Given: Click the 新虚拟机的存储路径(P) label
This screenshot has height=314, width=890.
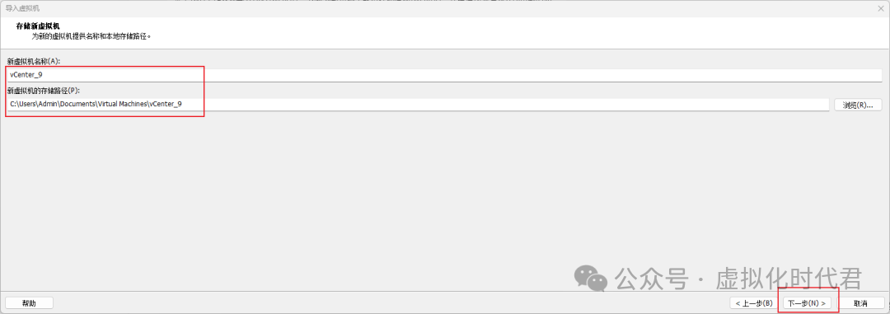Looking at the screenshot, I should (x=43, y=91).
